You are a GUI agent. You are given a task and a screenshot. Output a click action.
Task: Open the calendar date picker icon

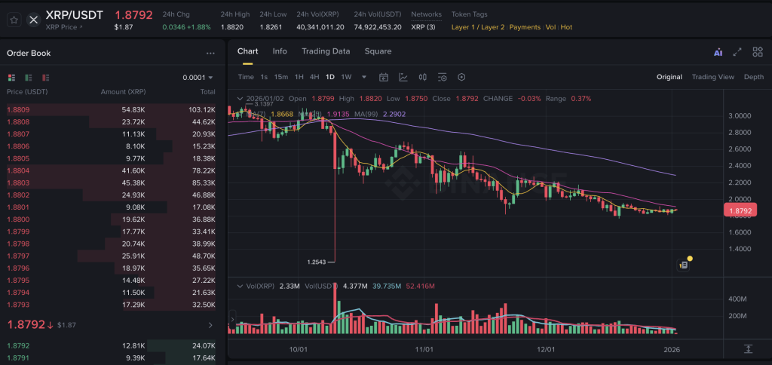383,77
